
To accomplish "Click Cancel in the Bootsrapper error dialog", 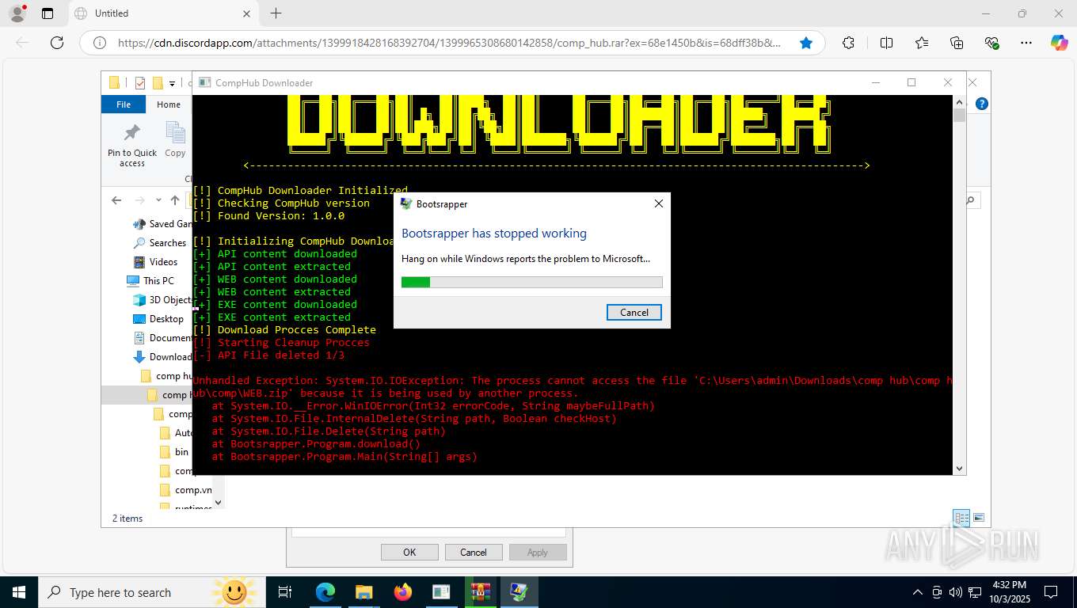I will pyautogui.click(x=634, y=312).
